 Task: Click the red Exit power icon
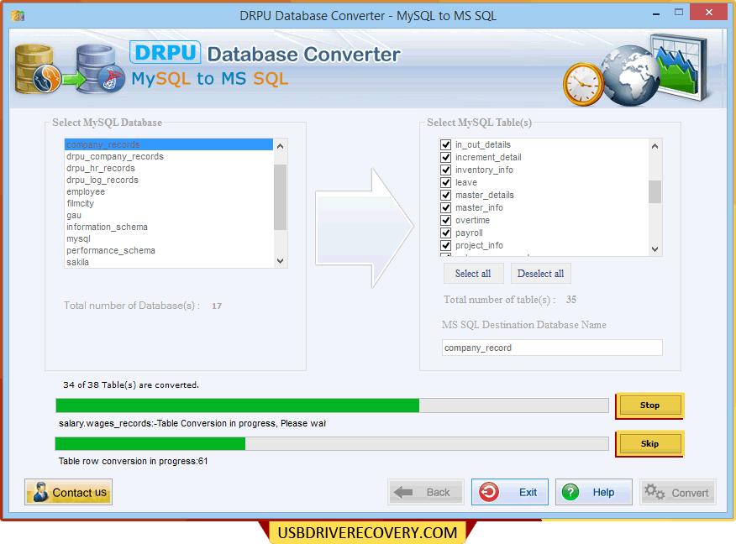coord(489,492)
